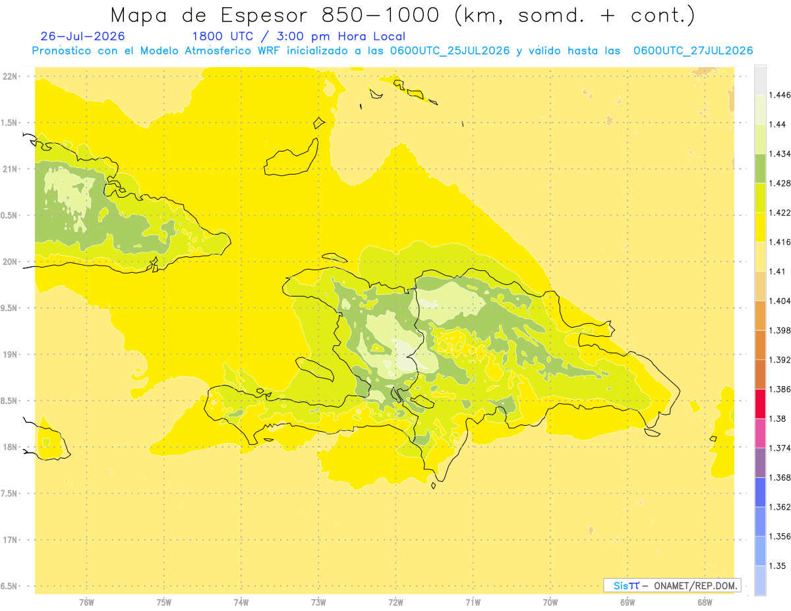This screenshot has height=611, width=791.
Task: Click the longitude label '76W'
Action: pos(87,602)
